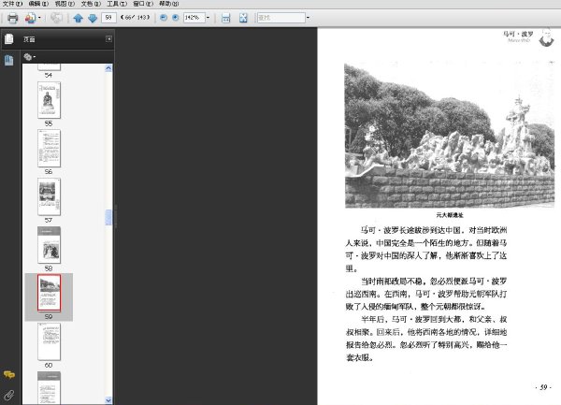
Task: Click the page number 59 at page bottom
Action: 543,387
